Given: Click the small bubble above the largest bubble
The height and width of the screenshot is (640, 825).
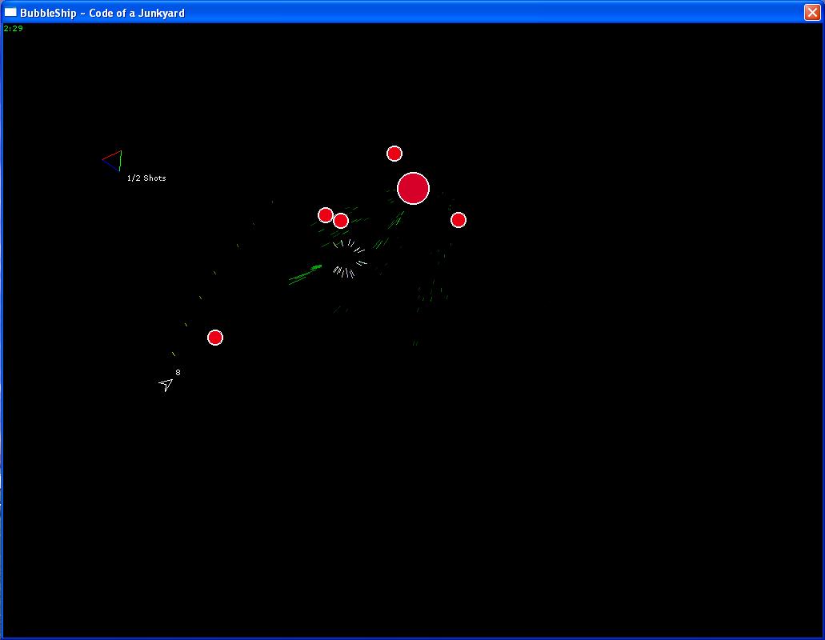Looking at the screenshot, I should click(x=394, y=154).
